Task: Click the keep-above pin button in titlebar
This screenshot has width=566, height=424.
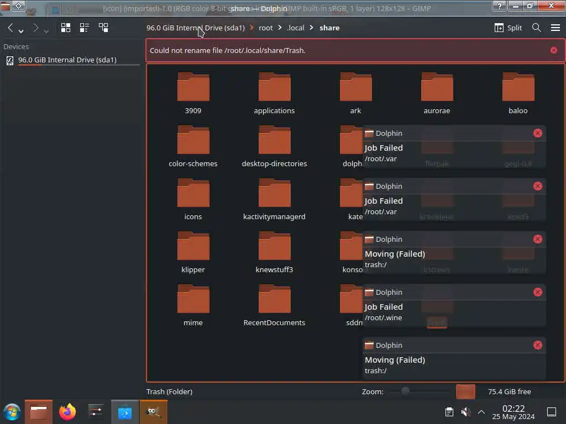Action: (19, 6)
